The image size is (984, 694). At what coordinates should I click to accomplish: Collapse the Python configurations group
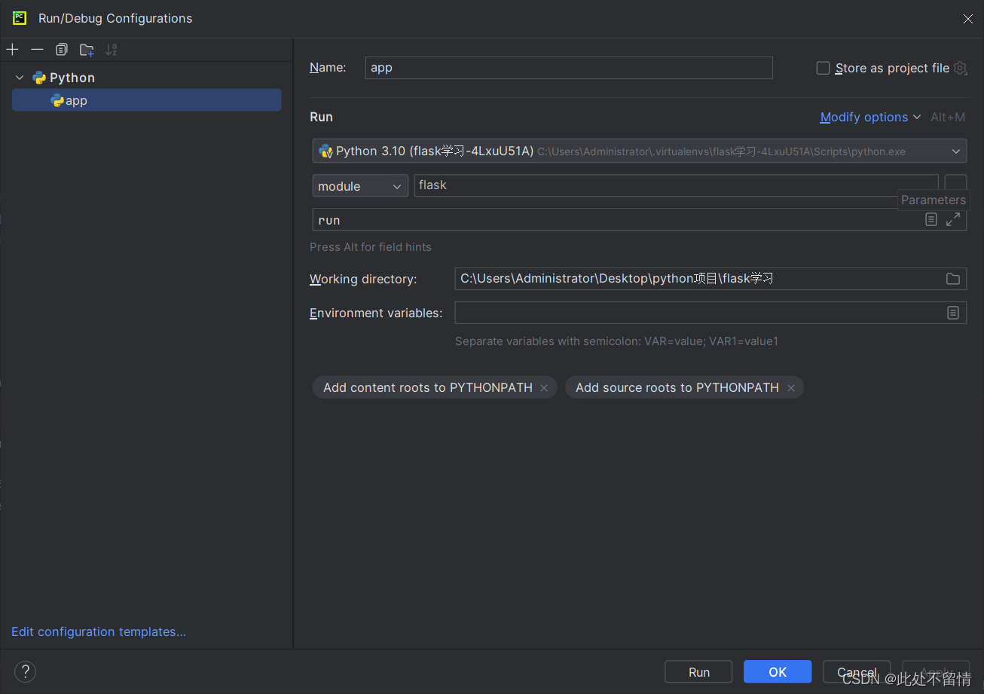[x=20, y=78]
